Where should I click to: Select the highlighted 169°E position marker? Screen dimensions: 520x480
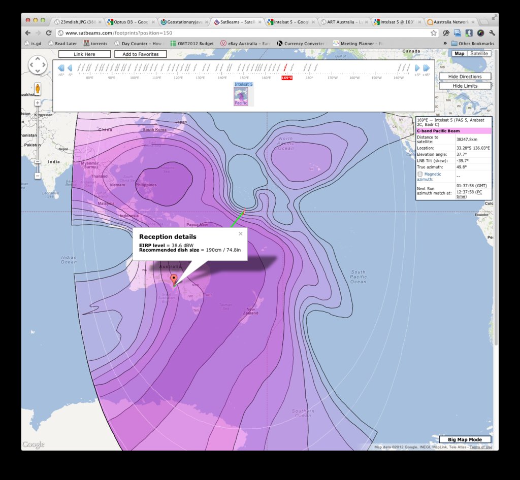pyautogui.click(x=287, y=78)
